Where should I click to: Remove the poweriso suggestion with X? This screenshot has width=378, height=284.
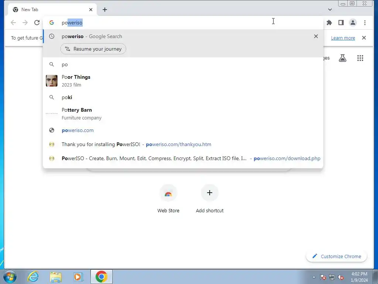point(316,36)
